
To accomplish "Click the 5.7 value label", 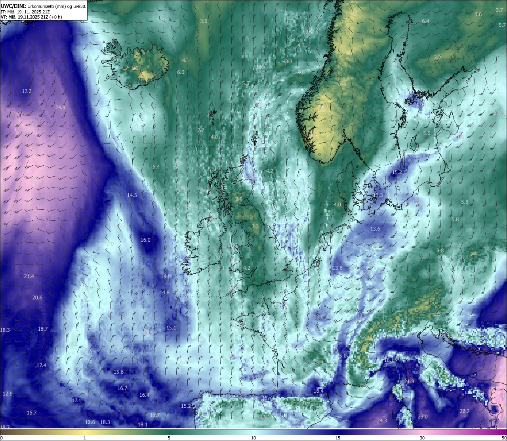I will pos(502,25).
